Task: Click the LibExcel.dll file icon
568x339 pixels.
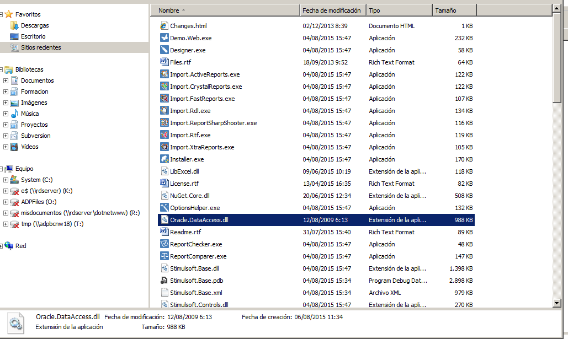Action: (164, 171)
